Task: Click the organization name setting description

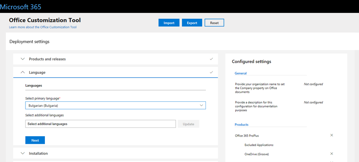Action: pos(260,88)
